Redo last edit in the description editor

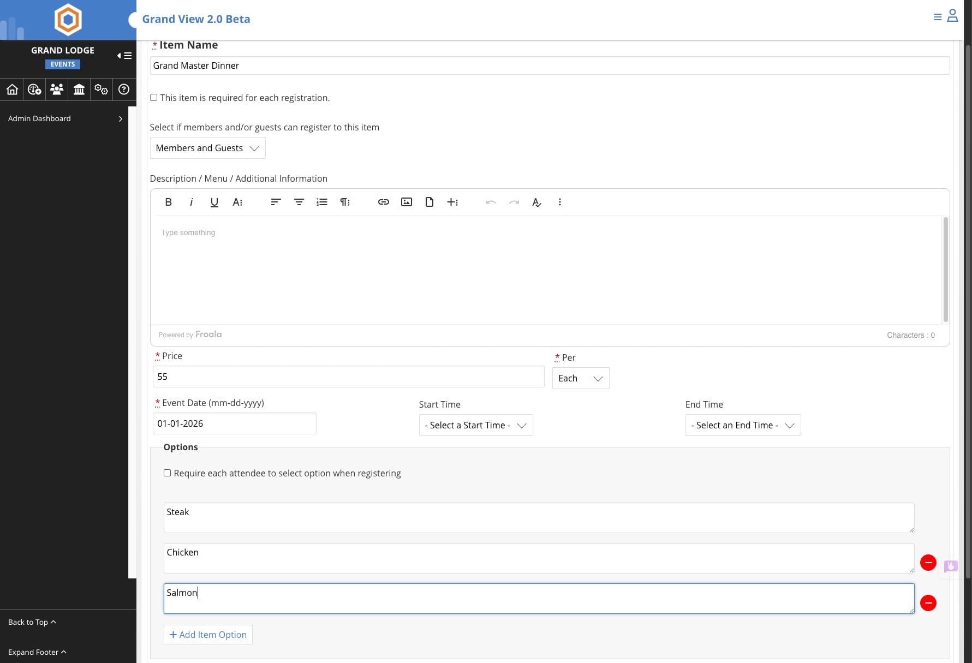514,202
